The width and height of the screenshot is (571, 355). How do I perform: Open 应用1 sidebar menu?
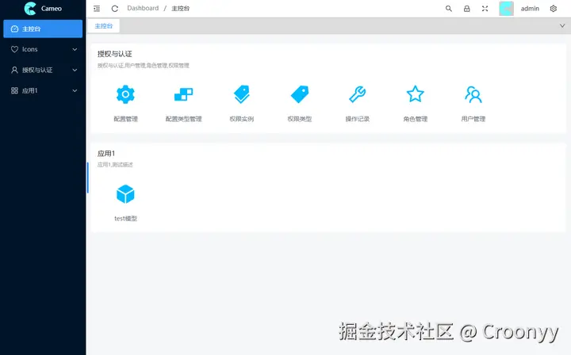click(x=43, y=90)
